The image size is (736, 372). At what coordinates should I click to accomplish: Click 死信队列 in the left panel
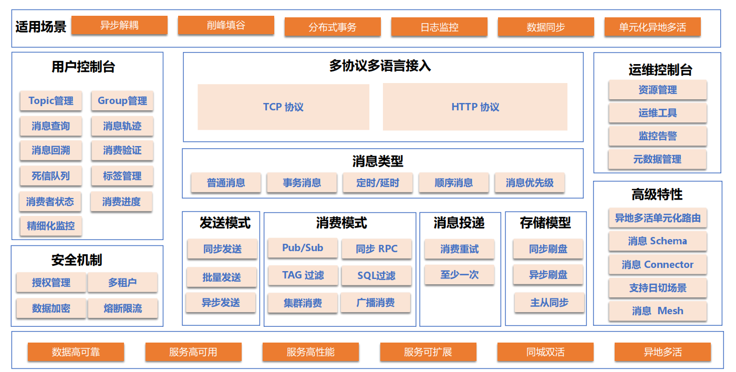point(51,176)
